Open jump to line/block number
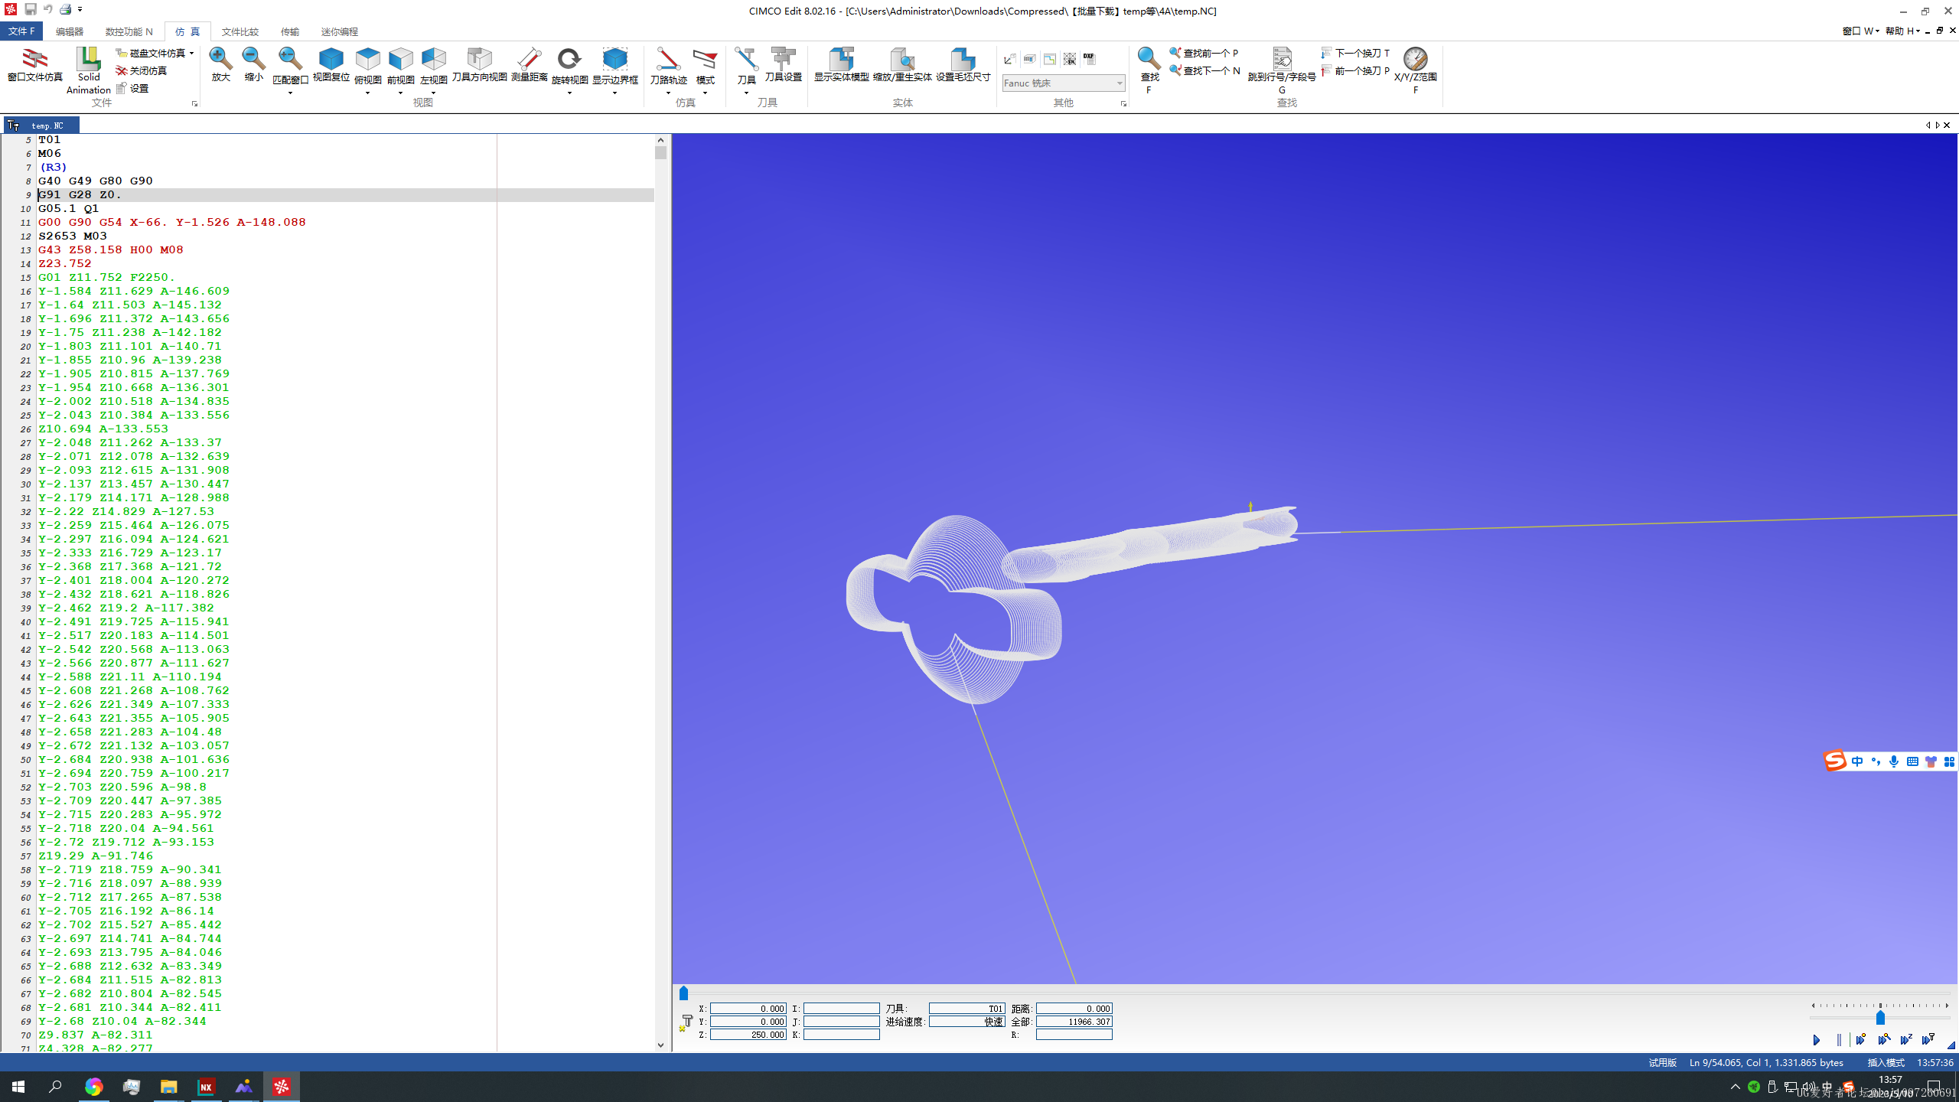 pyautogui.click(x=1282, y=70)
